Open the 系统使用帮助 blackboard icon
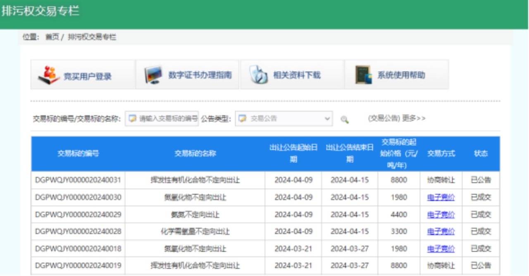This screenshot has height=276, width=529. [x=363, y=75]
